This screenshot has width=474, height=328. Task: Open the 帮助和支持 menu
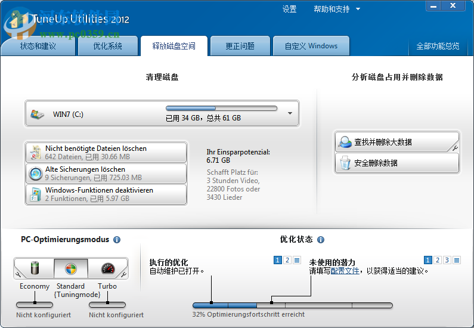tap(332, 10)
